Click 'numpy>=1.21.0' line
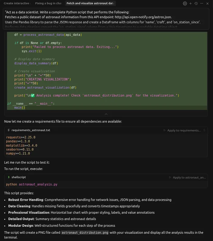The image size is (213, 241). coord(18,153)
